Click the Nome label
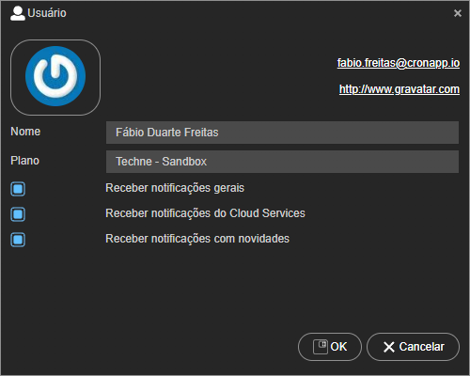This screenshot has width=470, height=376. tap(25, 132)
